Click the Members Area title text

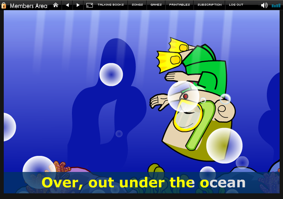[x=29, y=5]
